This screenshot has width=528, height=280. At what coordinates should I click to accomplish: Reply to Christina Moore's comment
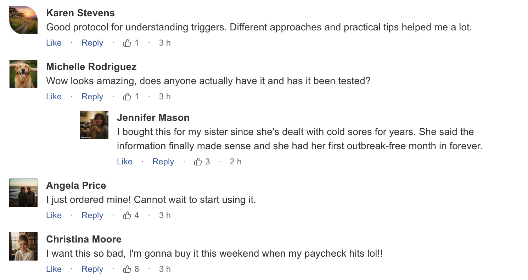[92, 269]
